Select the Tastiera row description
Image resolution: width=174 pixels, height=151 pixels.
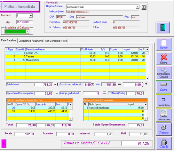click(53, 56)
